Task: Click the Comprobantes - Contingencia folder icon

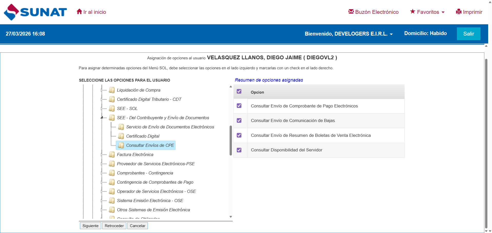Action: click(x=112, y=173)
